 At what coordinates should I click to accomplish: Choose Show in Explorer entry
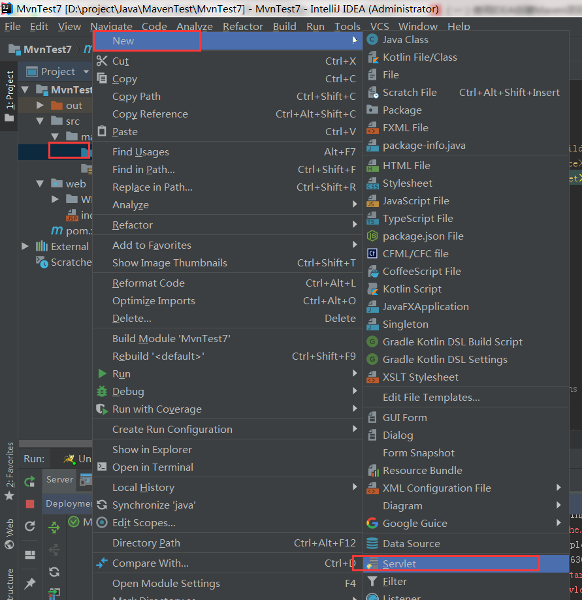pos(227,449)
